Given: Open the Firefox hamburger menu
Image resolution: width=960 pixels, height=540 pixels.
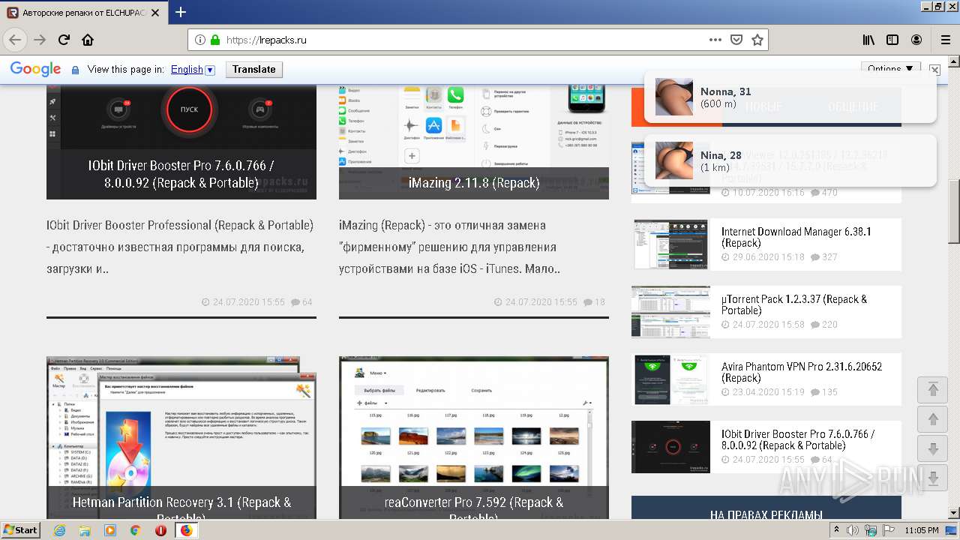Looking at the screenshot, I should pos(945,40).
